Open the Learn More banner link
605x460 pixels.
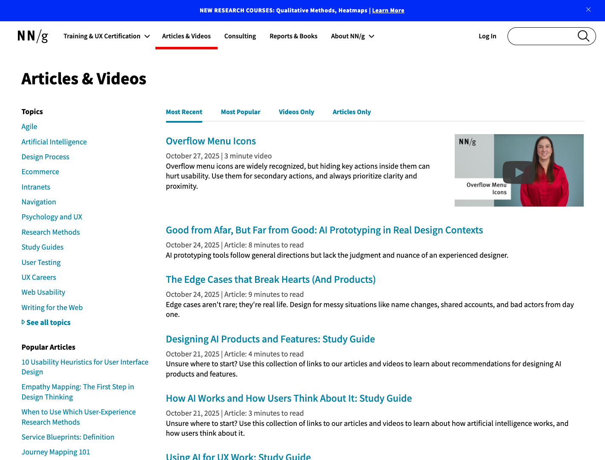(388, 10)
